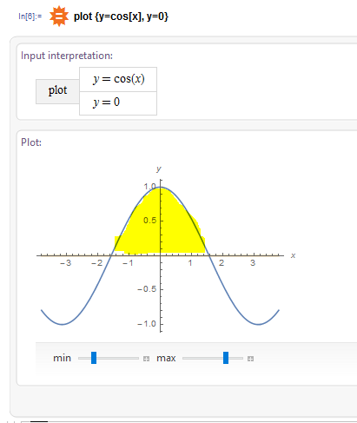Click the min slider blue thumb
The image size is (357, 423).
coord(94,358)
